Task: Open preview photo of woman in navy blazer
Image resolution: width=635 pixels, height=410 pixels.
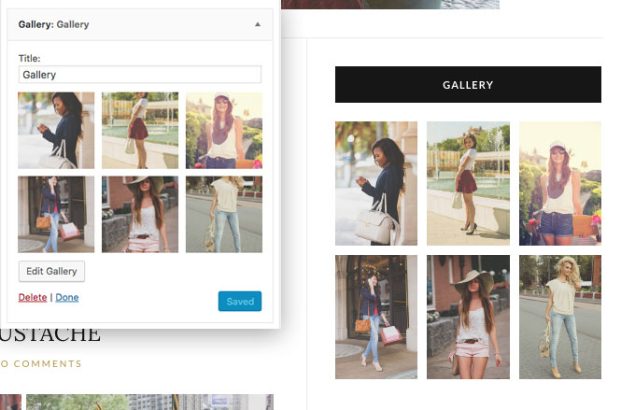Action: click(x=376, y=184)
